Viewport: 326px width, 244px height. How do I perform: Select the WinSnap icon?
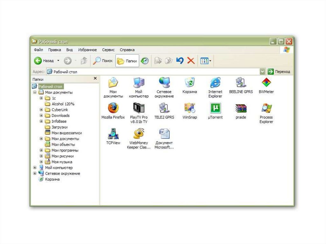tap(190, 108)
